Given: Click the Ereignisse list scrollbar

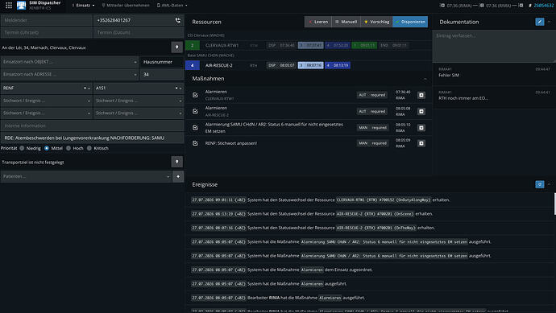Looking at the screenshot, I should 554,204.
